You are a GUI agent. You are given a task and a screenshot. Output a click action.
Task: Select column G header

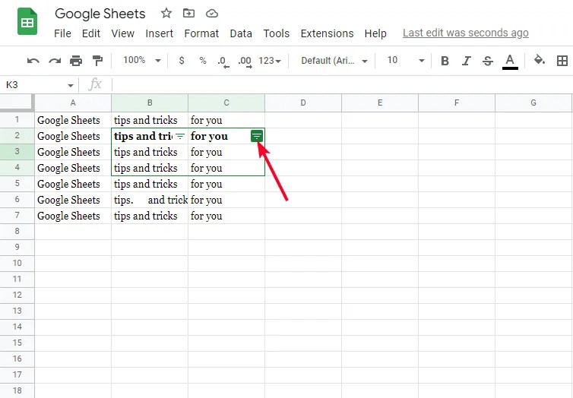pos(533,103)
